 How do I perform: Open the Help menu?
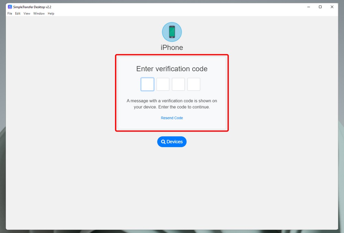tap(51, 14)
